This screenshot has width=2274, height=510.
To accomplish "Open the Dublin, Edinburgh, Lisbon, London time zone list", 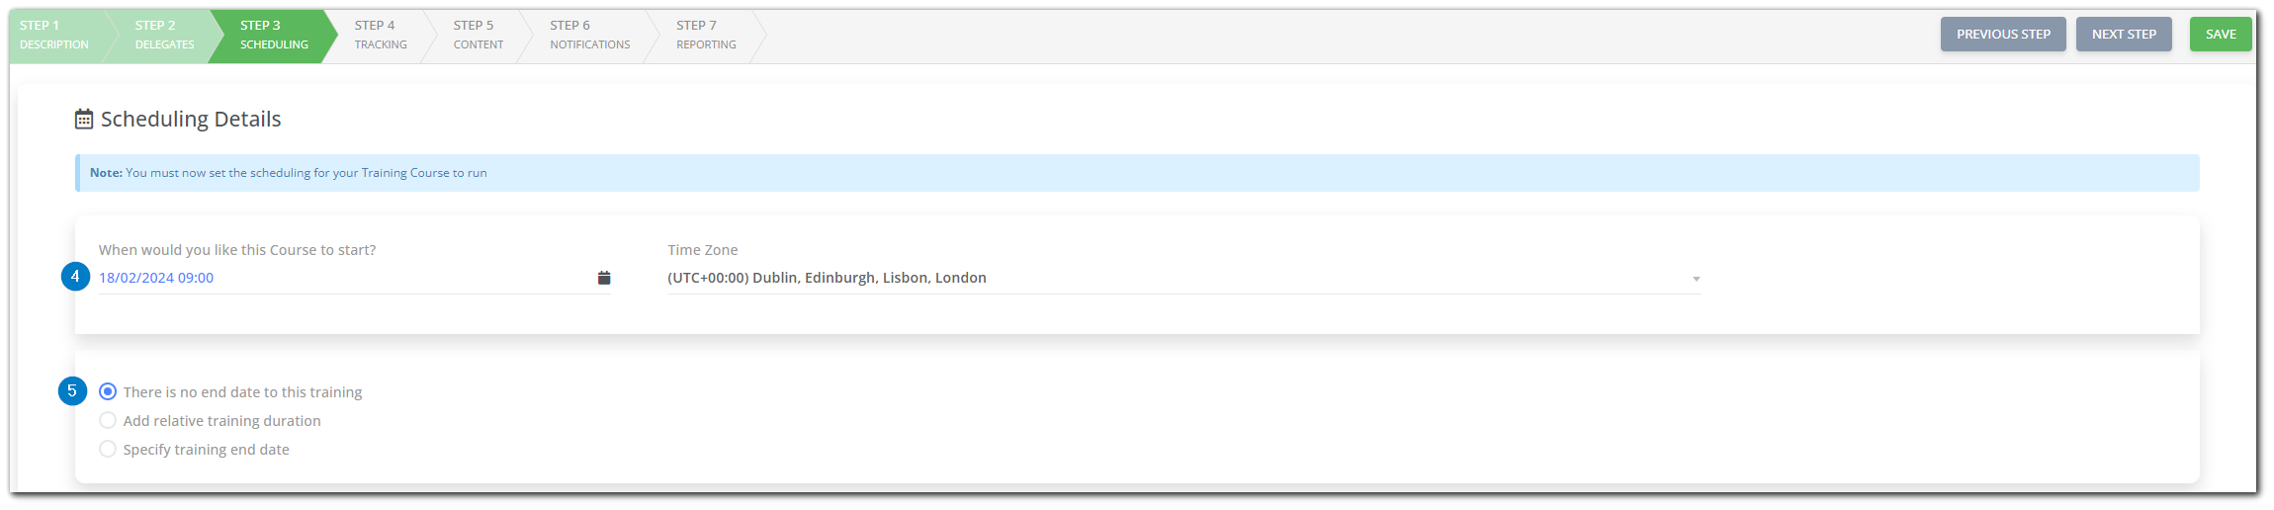I will pos(1183,278).
